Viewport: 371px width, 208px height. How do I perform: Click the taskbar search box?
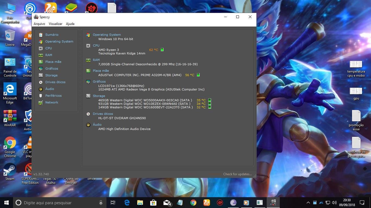[60, 203]
